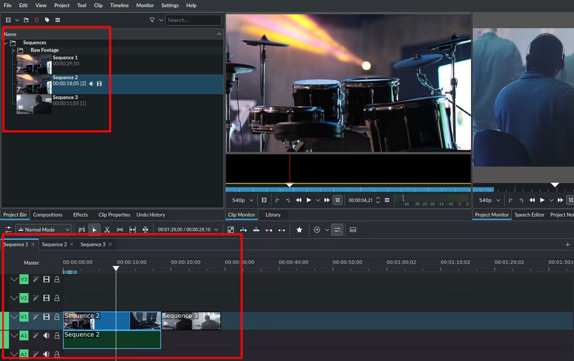The width and height of the screenshot is (574, 361).
Task: Rewind the Project Monitor playback
Action: click(x=532, y=200)
